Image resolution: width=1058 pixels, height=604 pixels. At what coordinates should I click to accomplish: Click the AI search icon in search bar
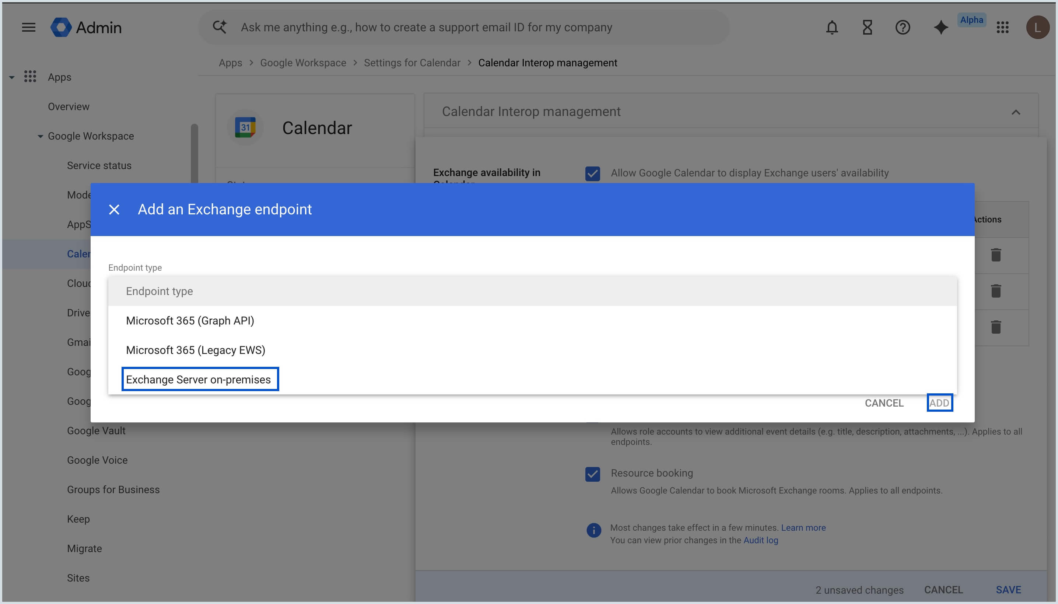tap(220, 27)
